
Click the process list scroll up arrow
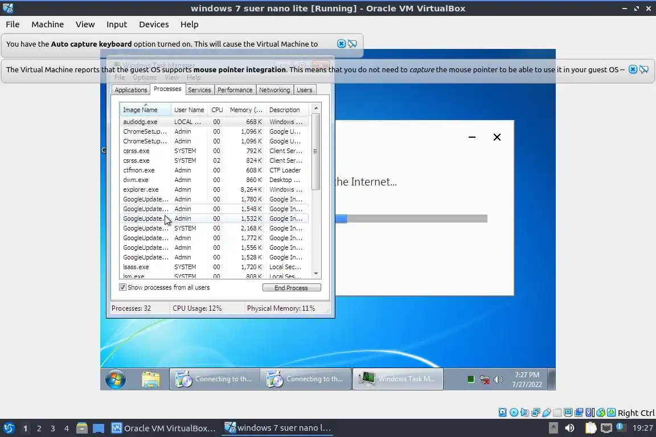316,108
